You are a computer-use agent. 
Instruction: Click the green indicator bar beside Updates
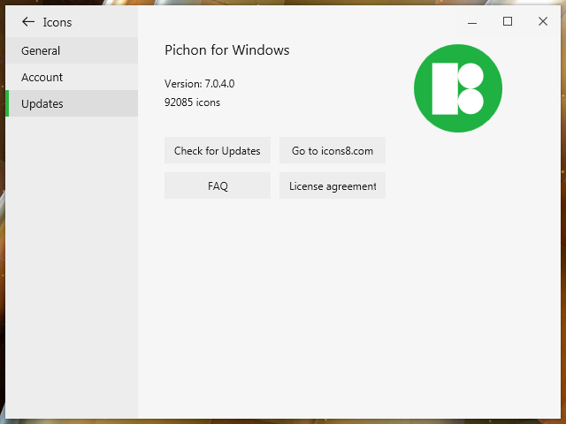point(7,104)
